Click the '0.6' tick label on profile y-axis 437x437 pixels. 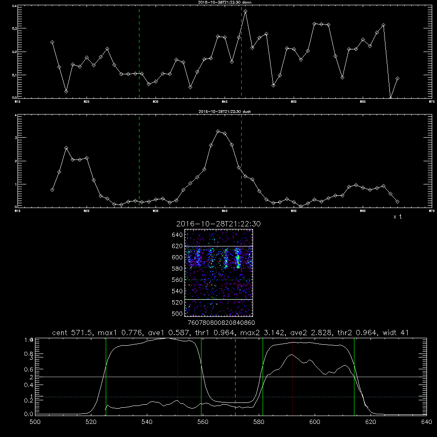29,369
